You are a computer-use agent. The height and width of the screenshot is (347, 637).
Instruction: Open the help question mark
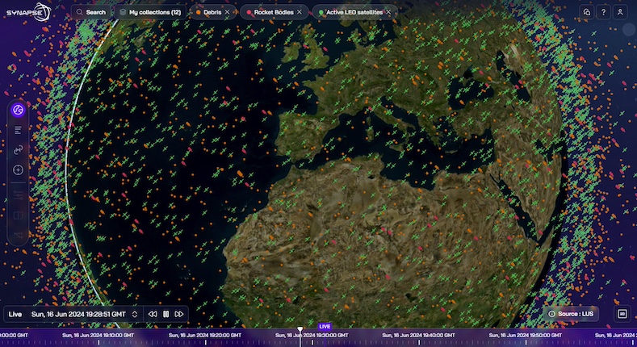(x=603, y=12)
